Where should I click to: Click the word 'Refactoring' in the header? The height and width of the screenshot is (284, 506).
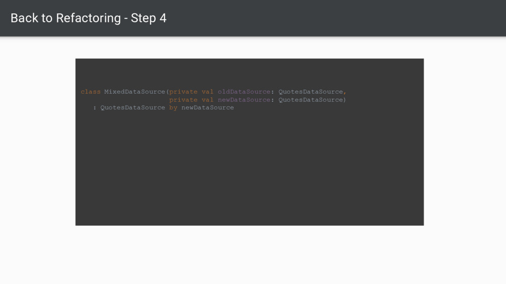[88, 18]
